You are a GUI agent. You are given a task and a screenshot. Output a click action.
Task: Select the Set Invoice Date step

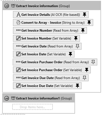pyautogui.click(x=44, y=54)
